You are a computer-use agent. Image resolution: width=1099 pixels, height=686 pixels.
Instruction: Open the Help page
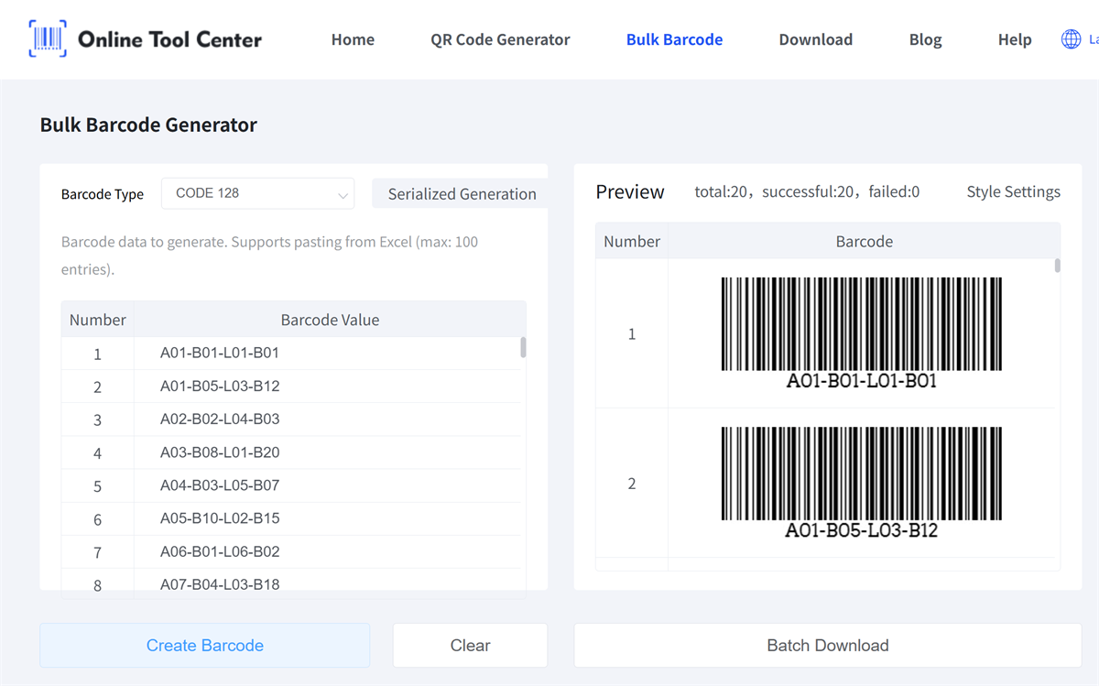pyautogui.click(x=1015, y=39)
